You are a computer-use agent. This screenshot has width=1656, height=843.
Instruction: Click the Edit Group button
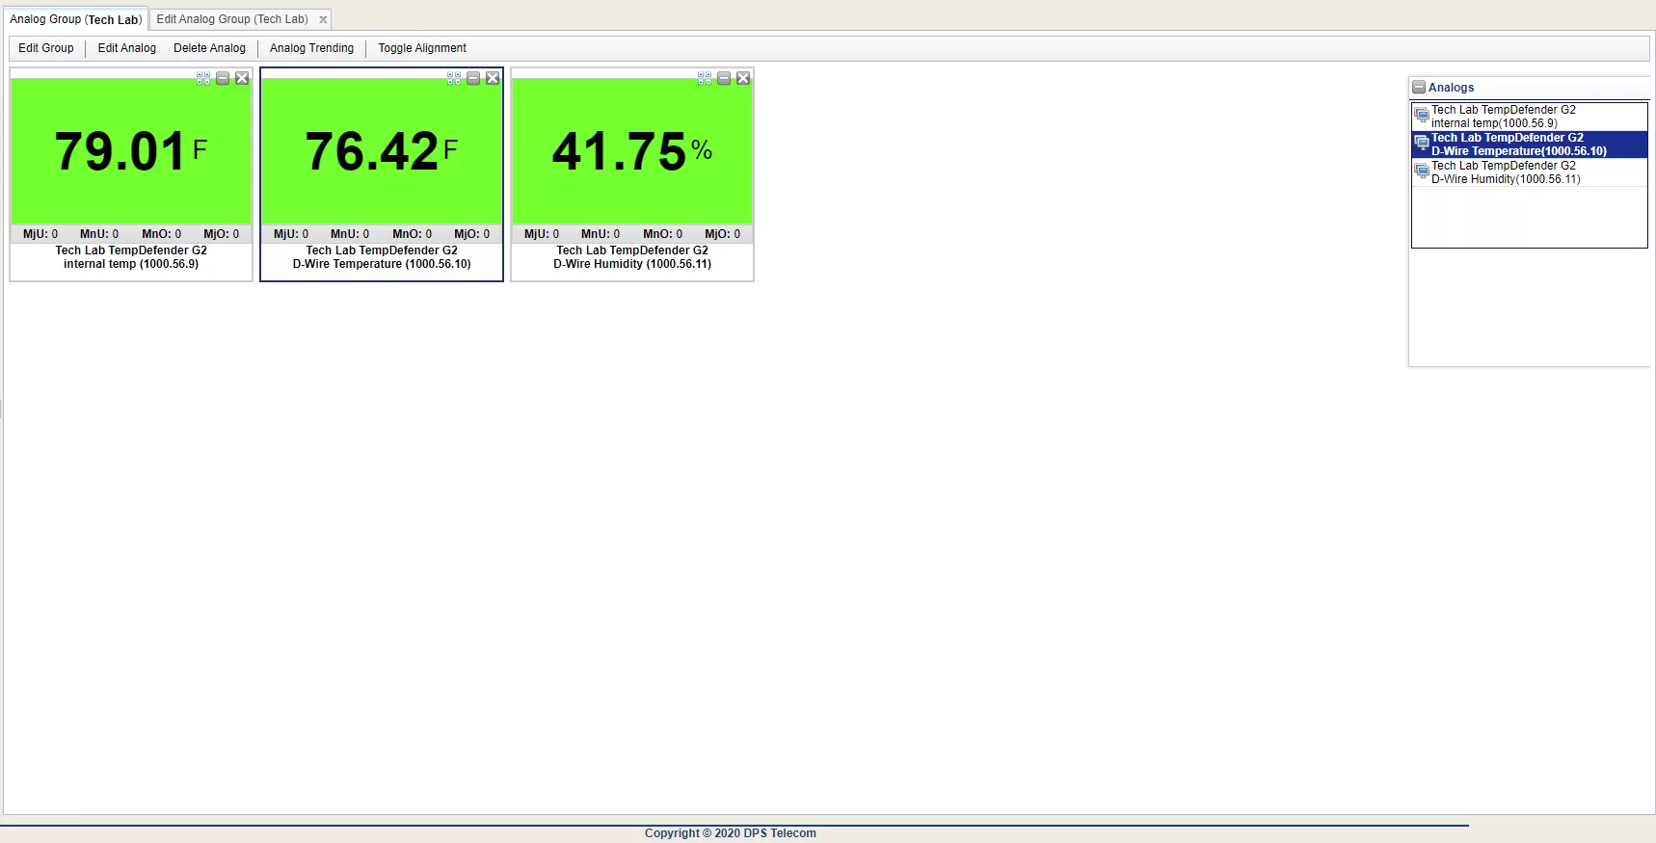[45, 48]
